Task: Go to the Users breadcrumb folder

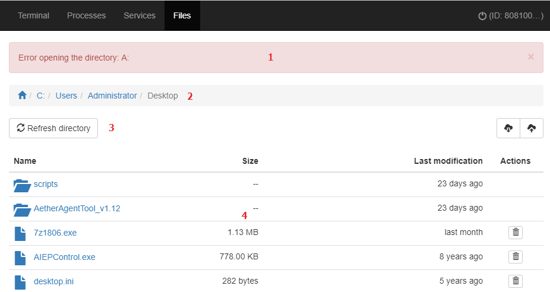Action: tap(67, 96)
